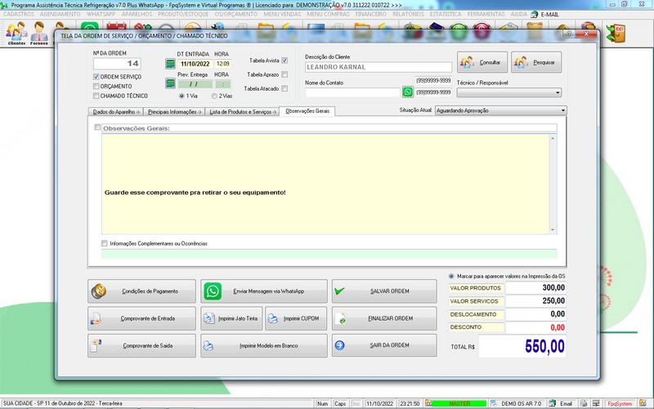
Task: Click the Descrição do Cliente field
Action: tap(379, 67)
